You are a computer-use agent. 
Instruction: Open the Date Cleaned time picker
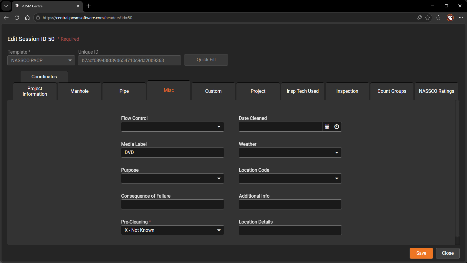click(x=337, y=127)
